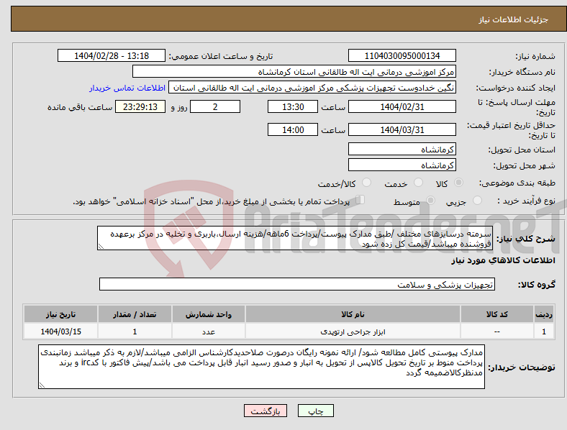Viewport: 567px width, 430px height.
Task: Select the کالا/خدمت radio button
Action: pos(367,183)
